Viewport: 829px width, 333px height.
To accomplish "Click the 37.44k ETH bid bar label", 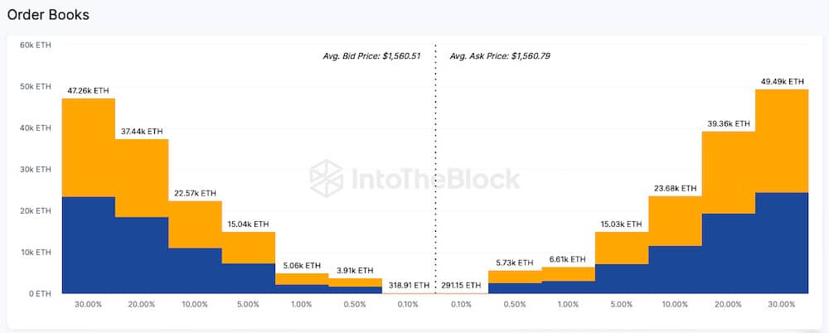I will click(141, 131).
